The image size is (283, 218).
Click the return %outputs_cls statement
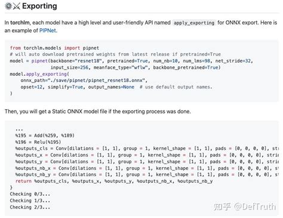(114, 181)
